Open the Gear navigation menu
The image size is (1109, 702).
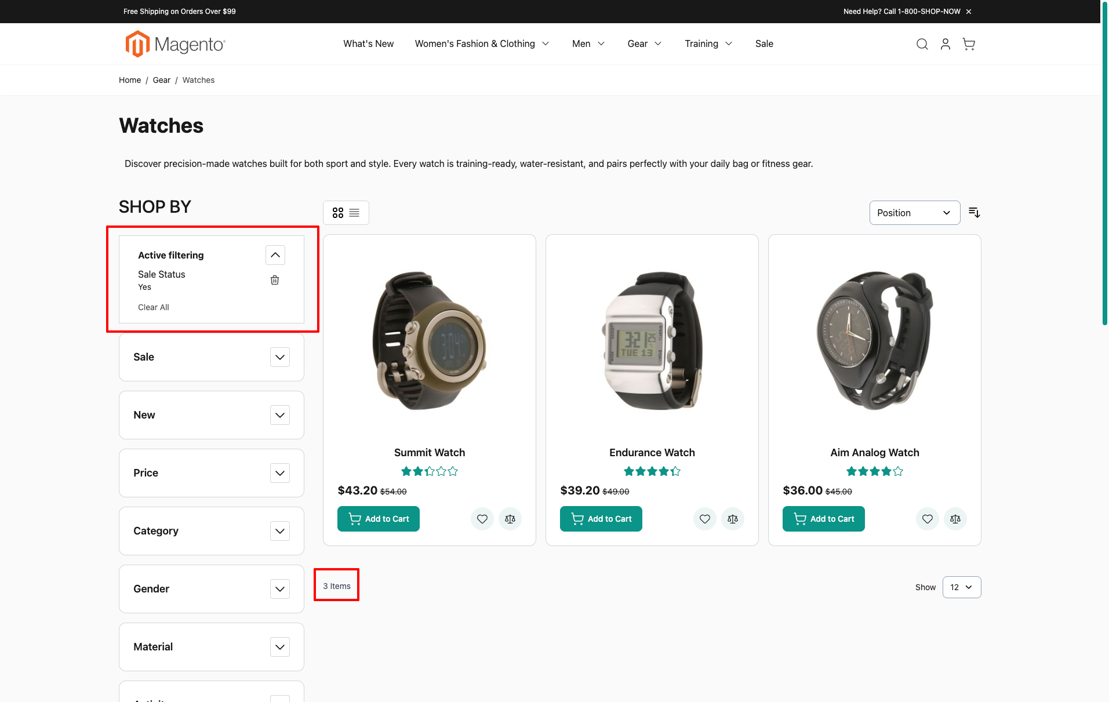tap(643, 43)
